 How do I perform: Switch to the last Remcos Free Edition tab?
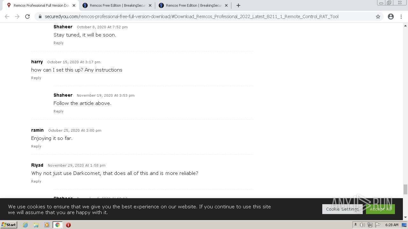pyautogui.click(x=193, y=5)
